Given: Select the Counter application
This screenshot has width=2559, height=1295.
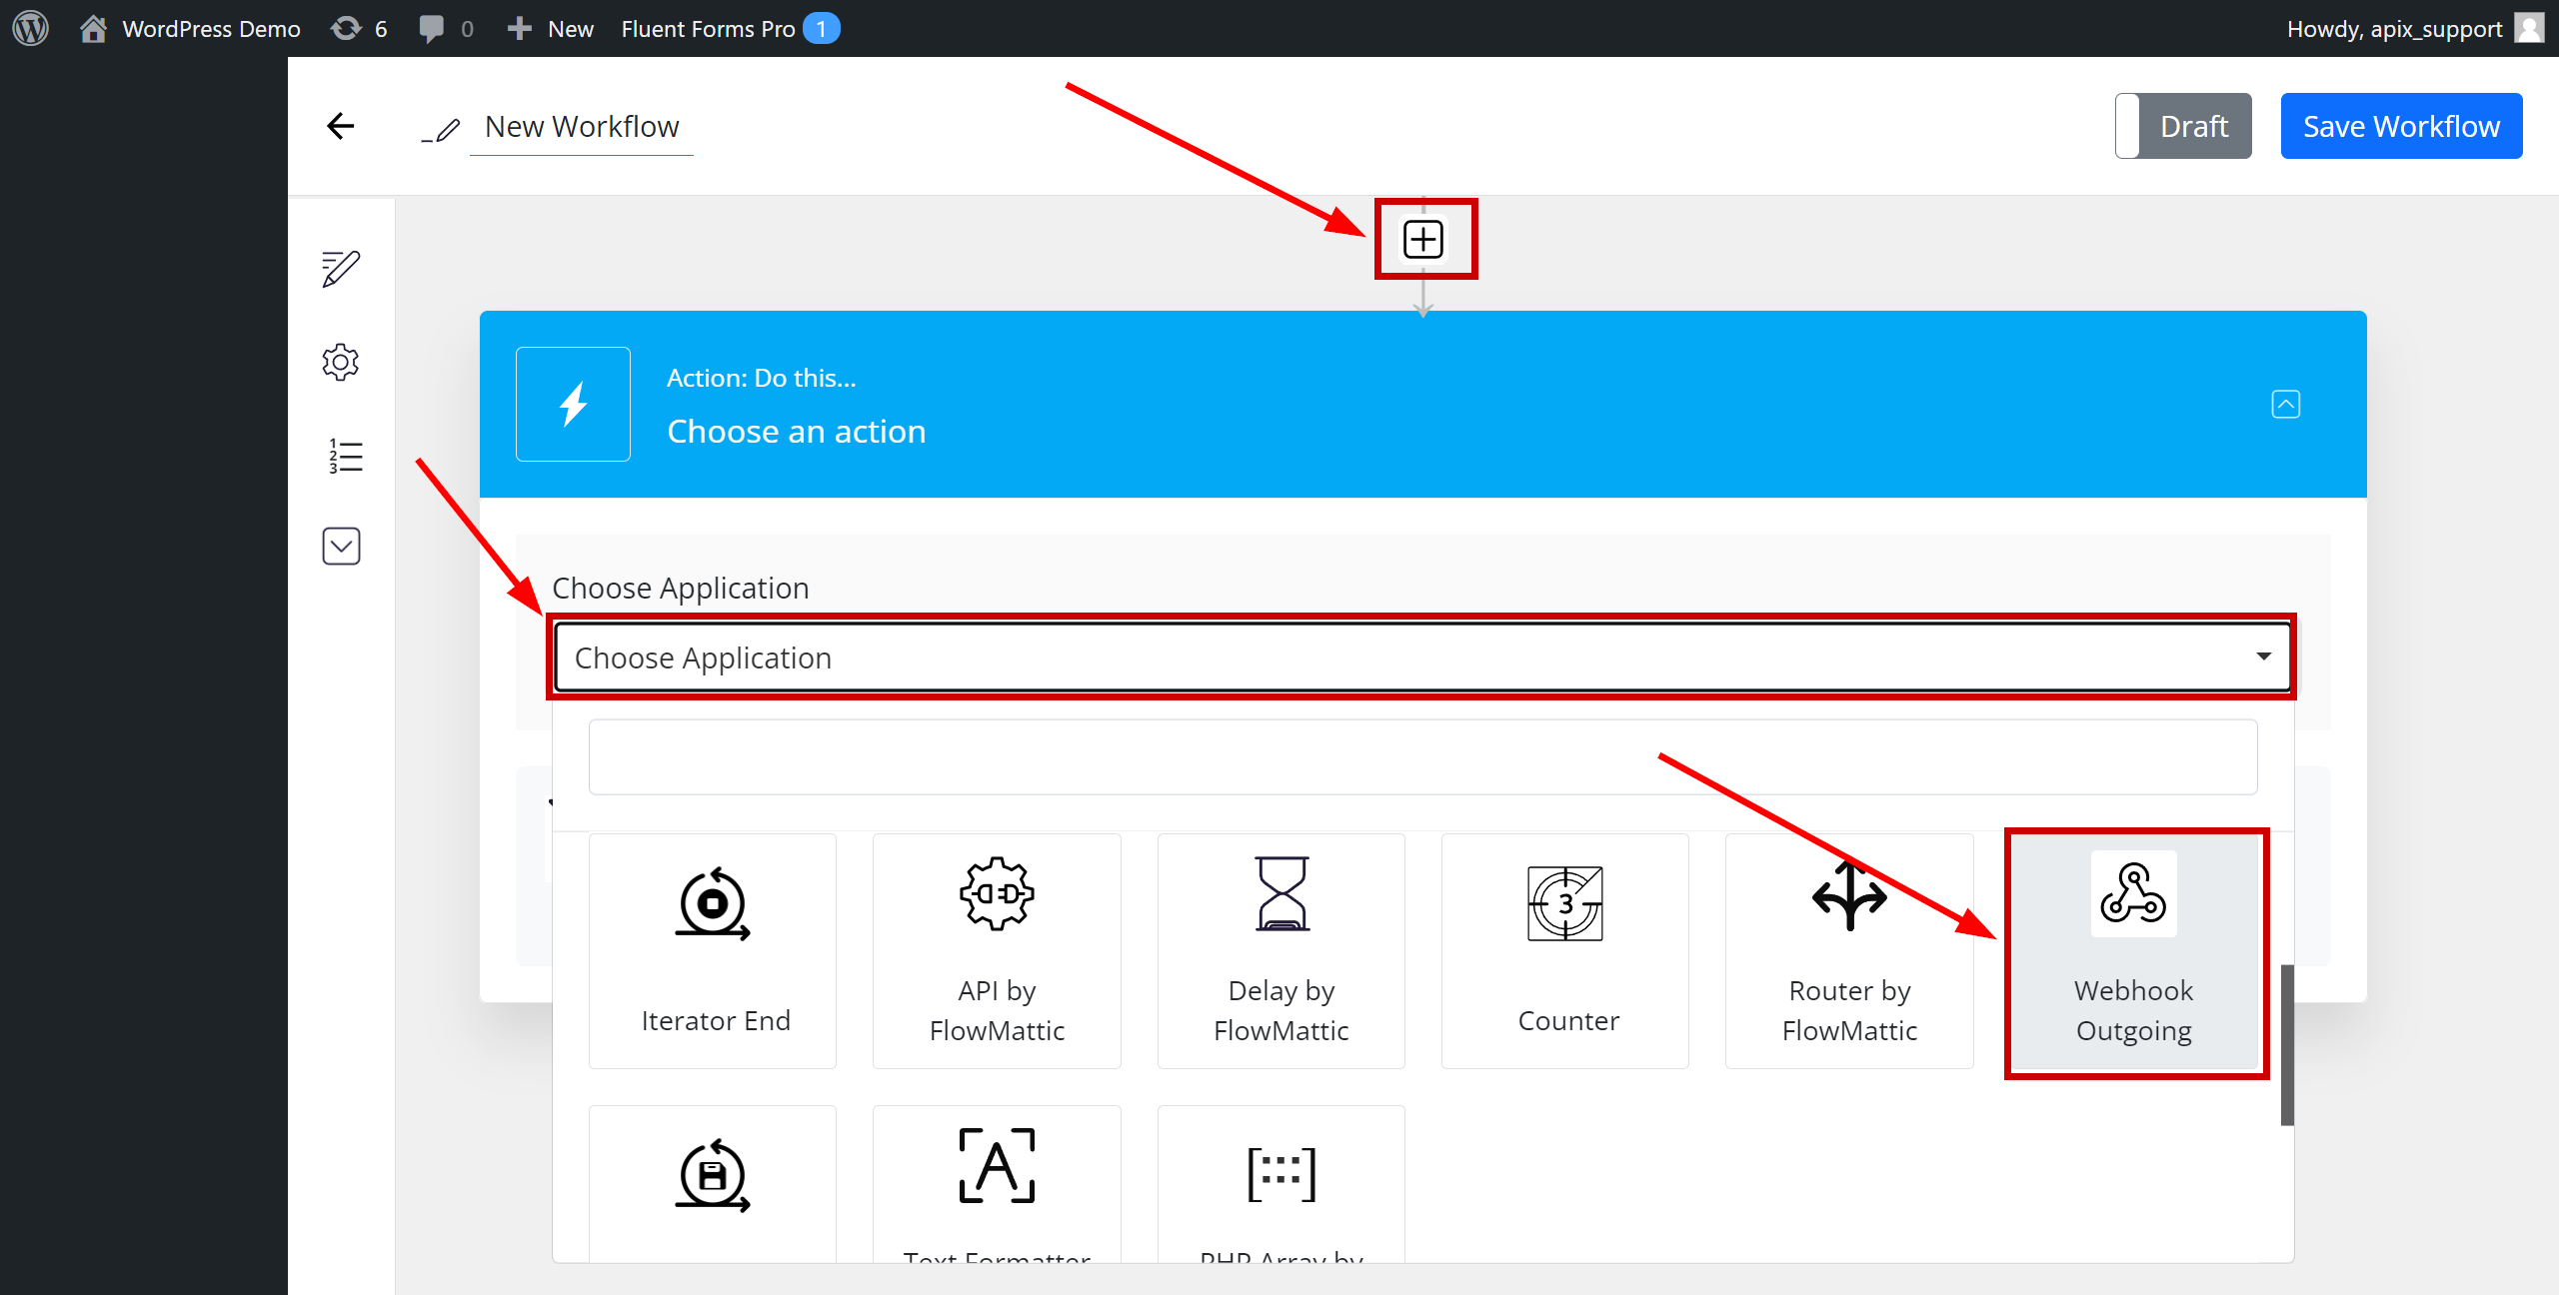Looking at the screenshot, I should point(1565,951).
